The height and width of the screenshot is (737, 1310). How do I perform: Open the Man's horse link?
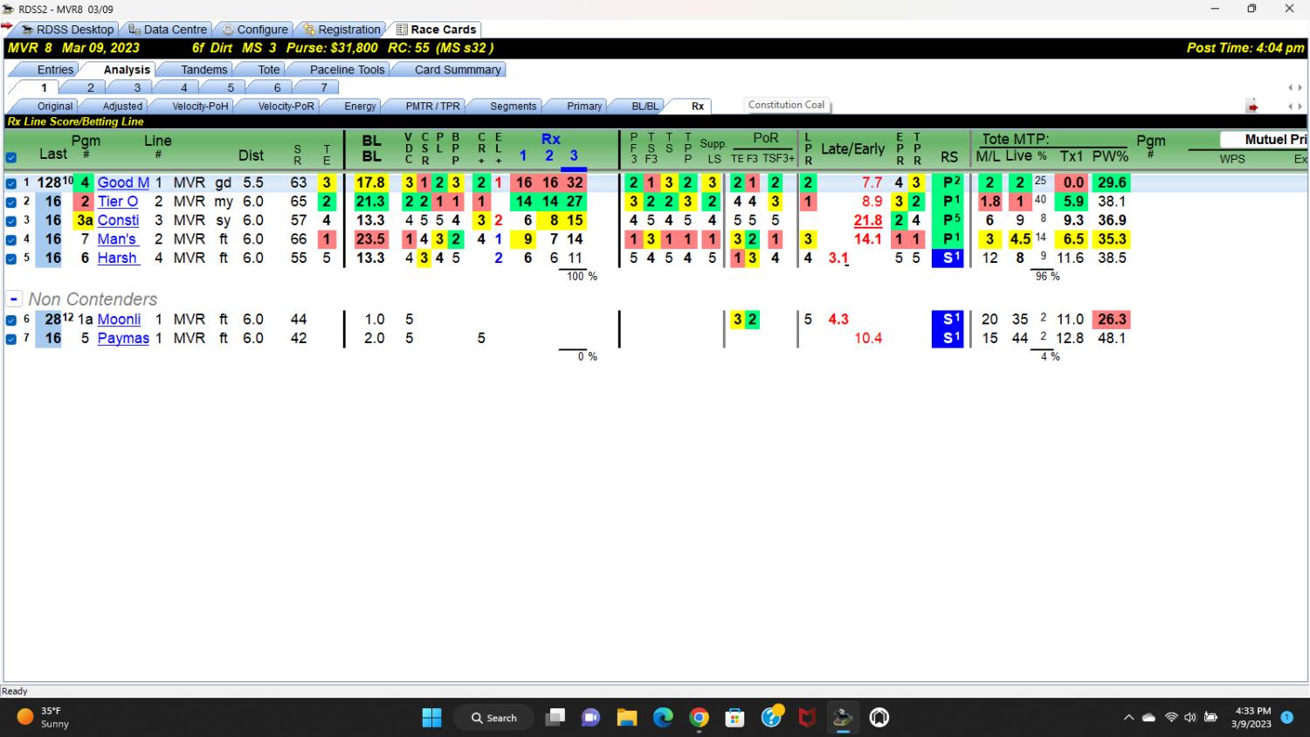point(117,239)
